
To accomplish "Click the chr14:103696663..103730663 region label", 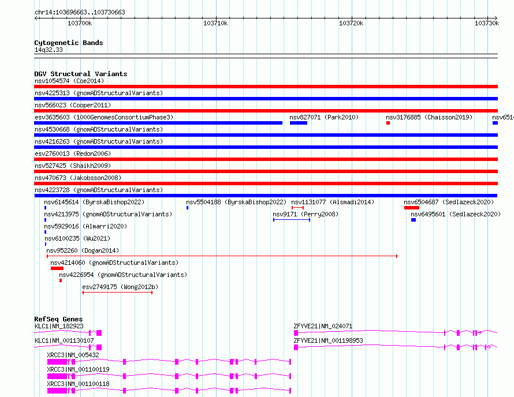I will coord(80,12).
